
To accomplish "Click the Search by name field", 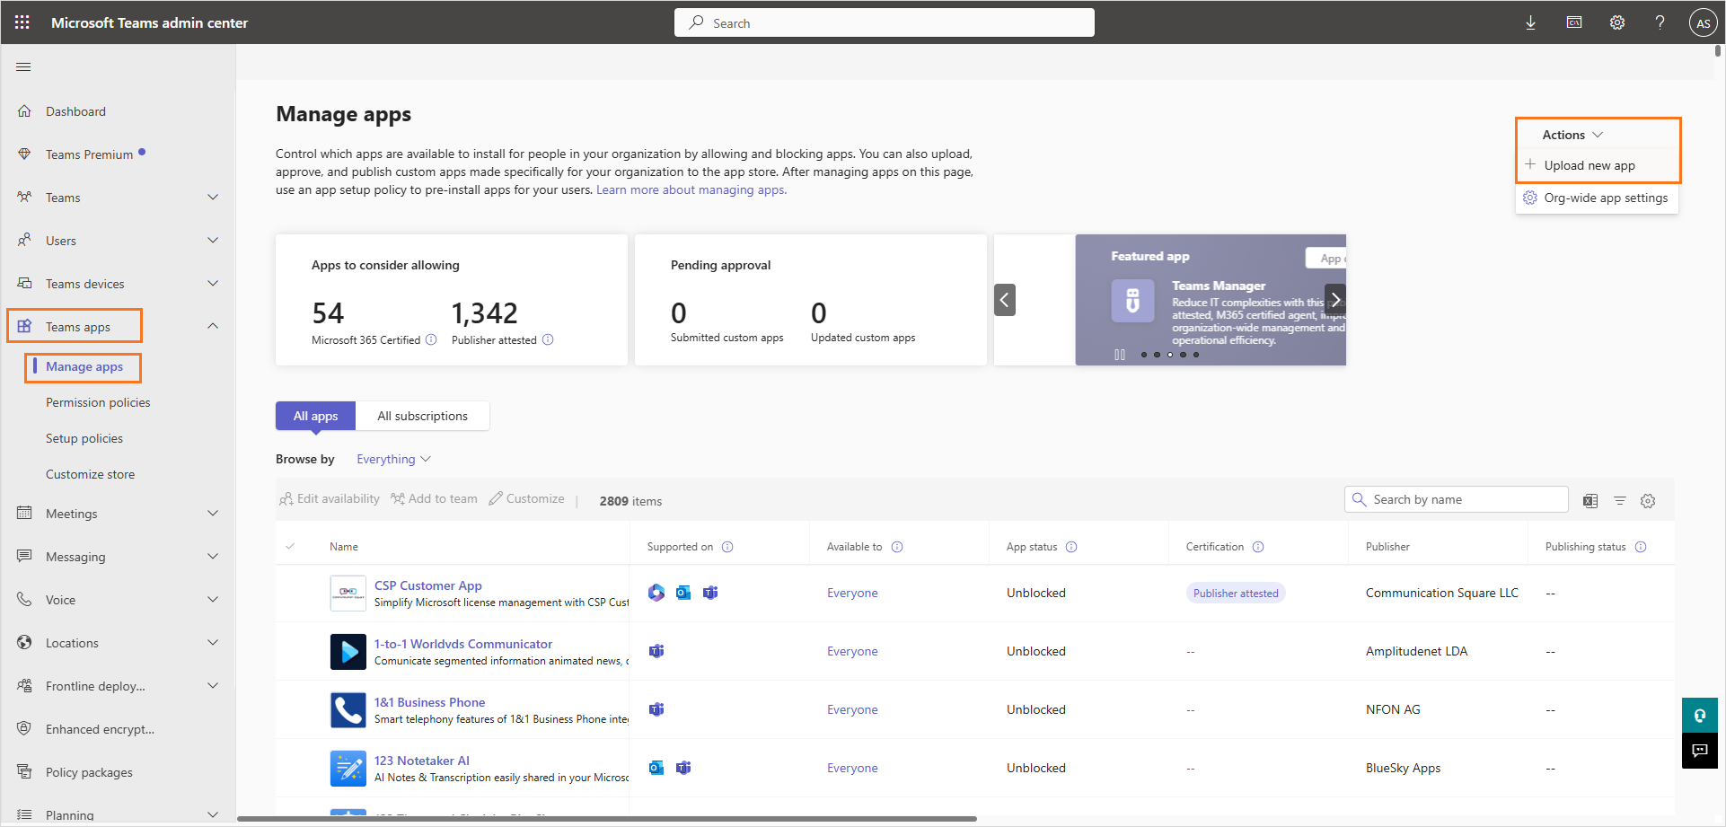I will coord(1457,499).
